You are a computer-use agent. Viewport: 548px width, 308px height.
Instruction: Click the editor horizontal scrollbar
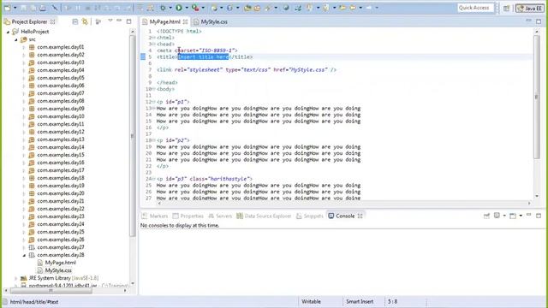344,204
